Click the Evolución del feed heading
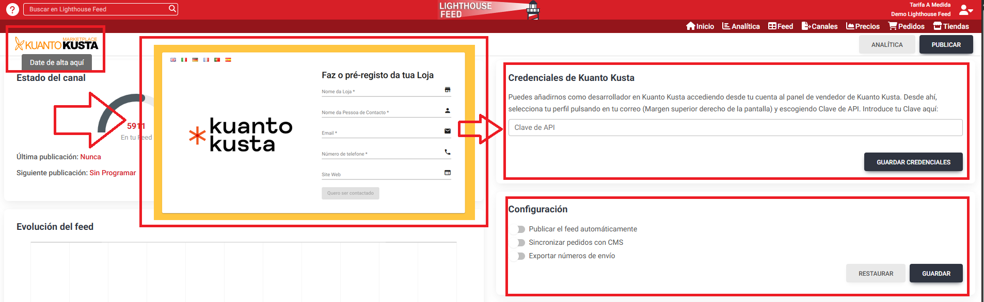Viewport: 984px width, 302px height. (x=55, y=227)
